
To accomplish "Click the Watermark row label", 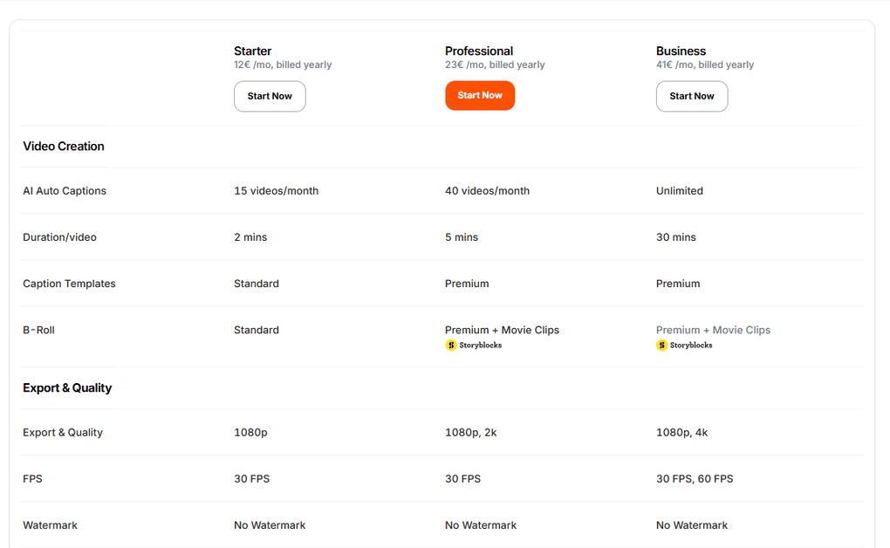I will [50, 525].
